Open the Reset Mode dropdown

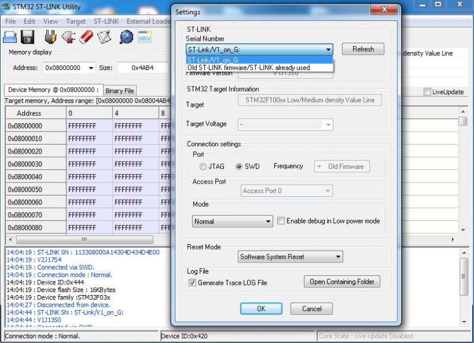[x=290, y=257]
